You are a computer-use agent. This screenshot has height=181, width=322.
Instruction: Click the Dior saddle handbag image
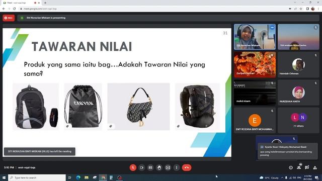[x=139, y=107]
